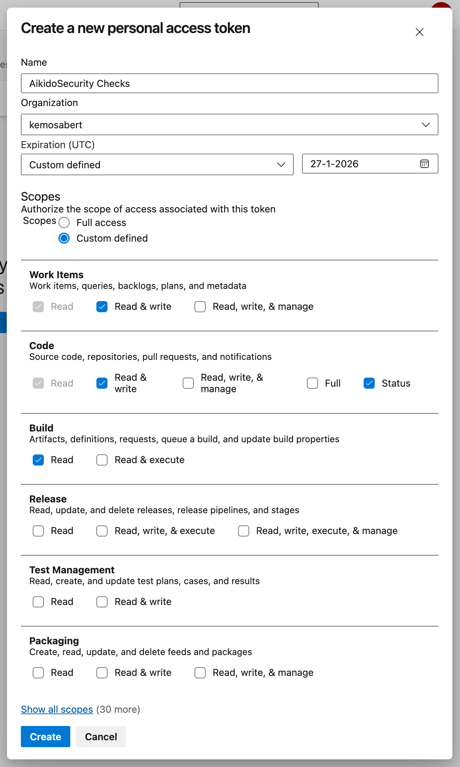This screenshot has height=767, width=460.
Task: Check Packaging Read & write
Action: click(102, 673)
